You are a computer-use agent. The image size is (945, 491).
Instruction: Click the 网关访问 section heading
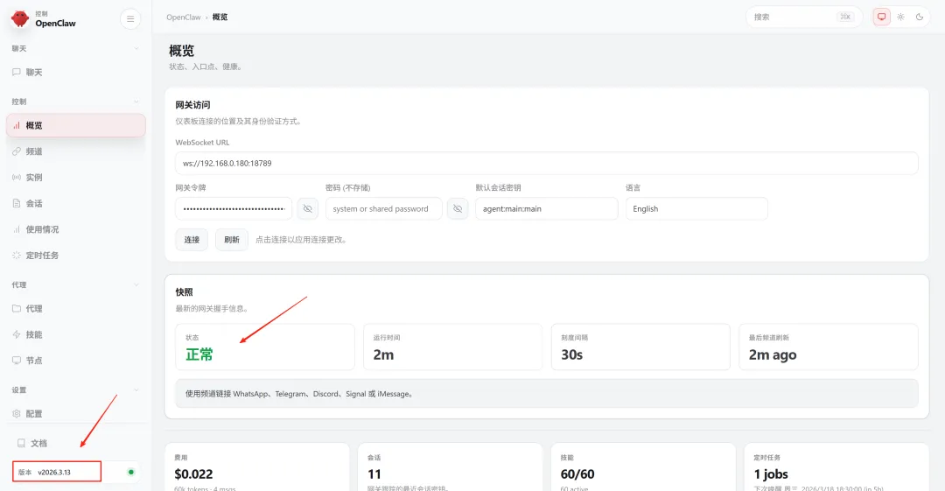(x=192, y=105)
